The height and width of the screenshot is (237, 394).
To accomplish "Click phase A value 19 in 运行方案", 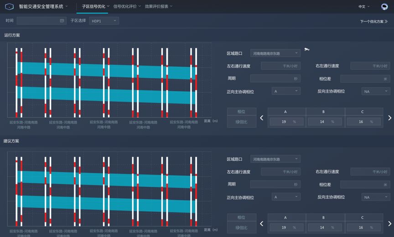I will tap(286, 122).
